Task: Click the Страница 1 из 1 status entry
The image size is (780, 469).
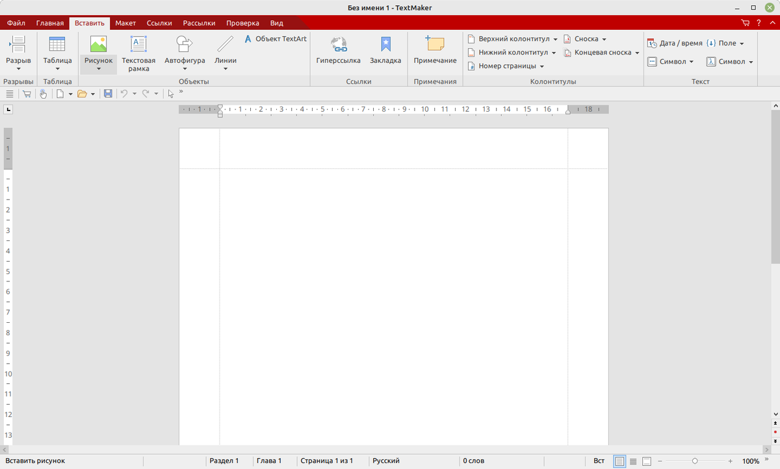Action: (326, 461)
